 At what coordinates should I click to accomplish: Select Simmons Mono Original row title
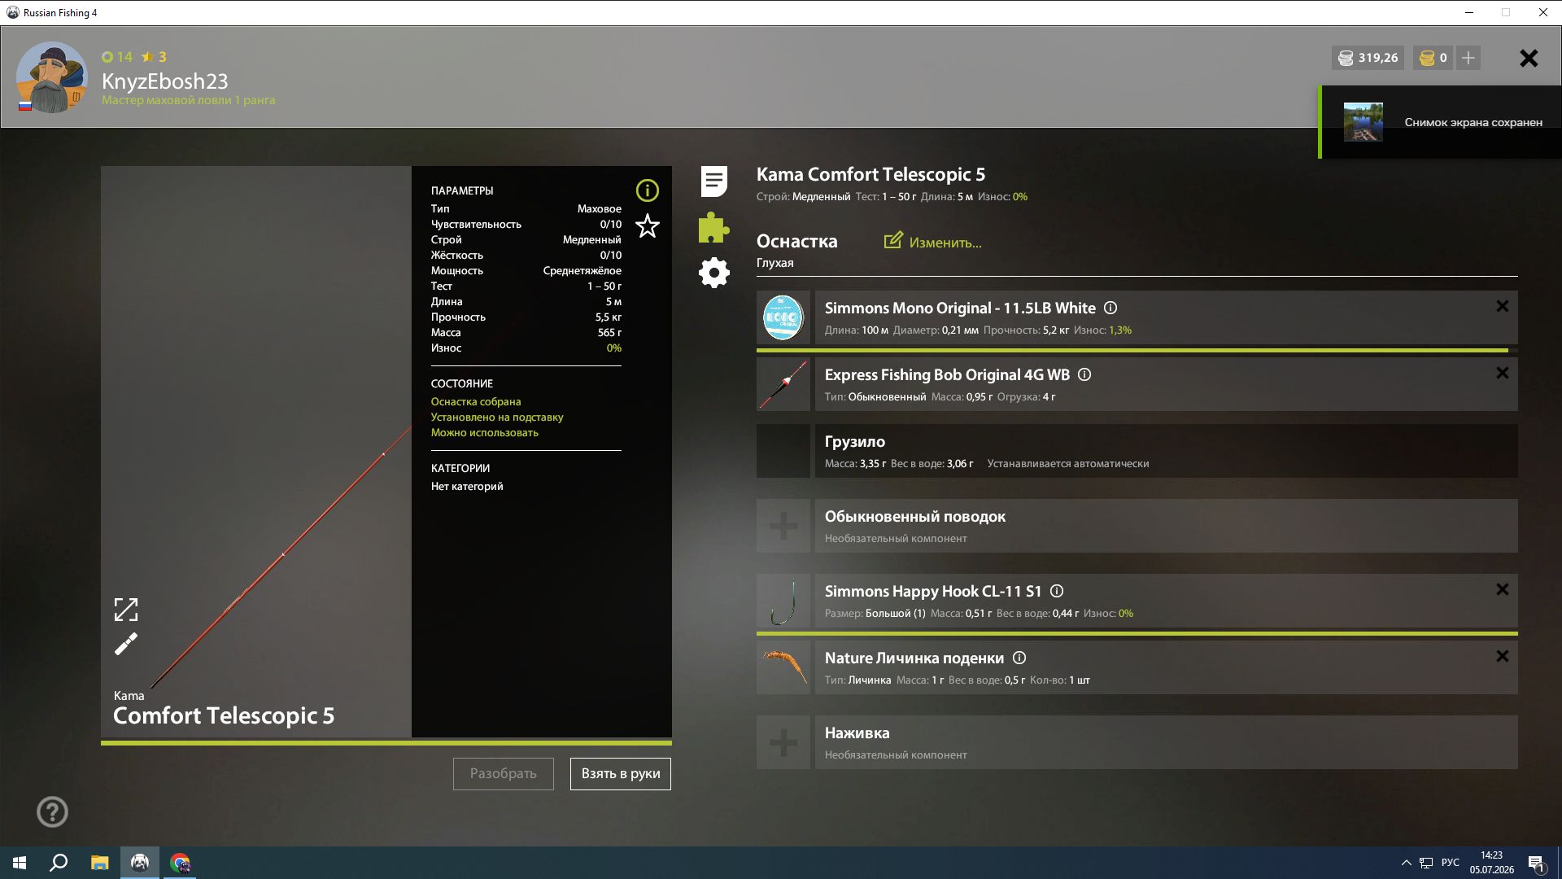pos(960,308)
